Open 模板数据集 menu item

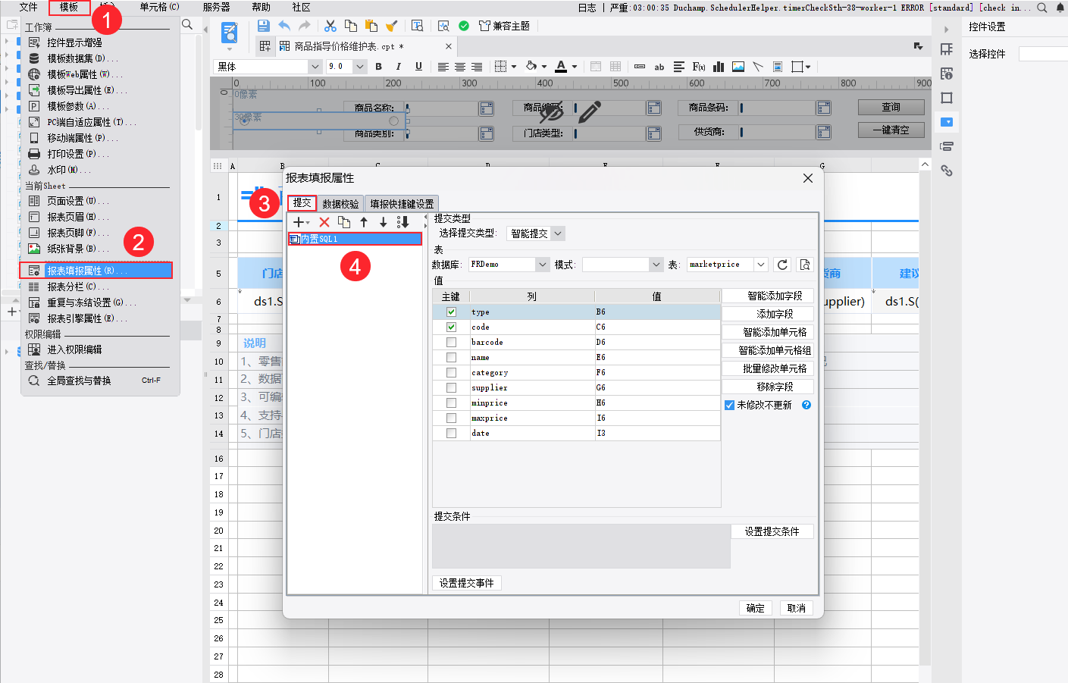[83, 58]
